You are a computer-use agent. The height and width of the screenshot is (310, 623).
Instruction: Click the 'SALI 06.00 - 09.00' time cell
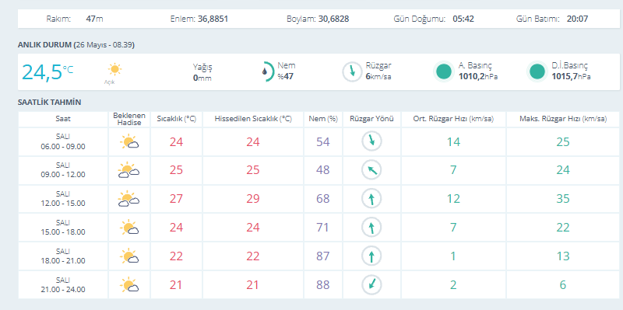tap(63, 142)
